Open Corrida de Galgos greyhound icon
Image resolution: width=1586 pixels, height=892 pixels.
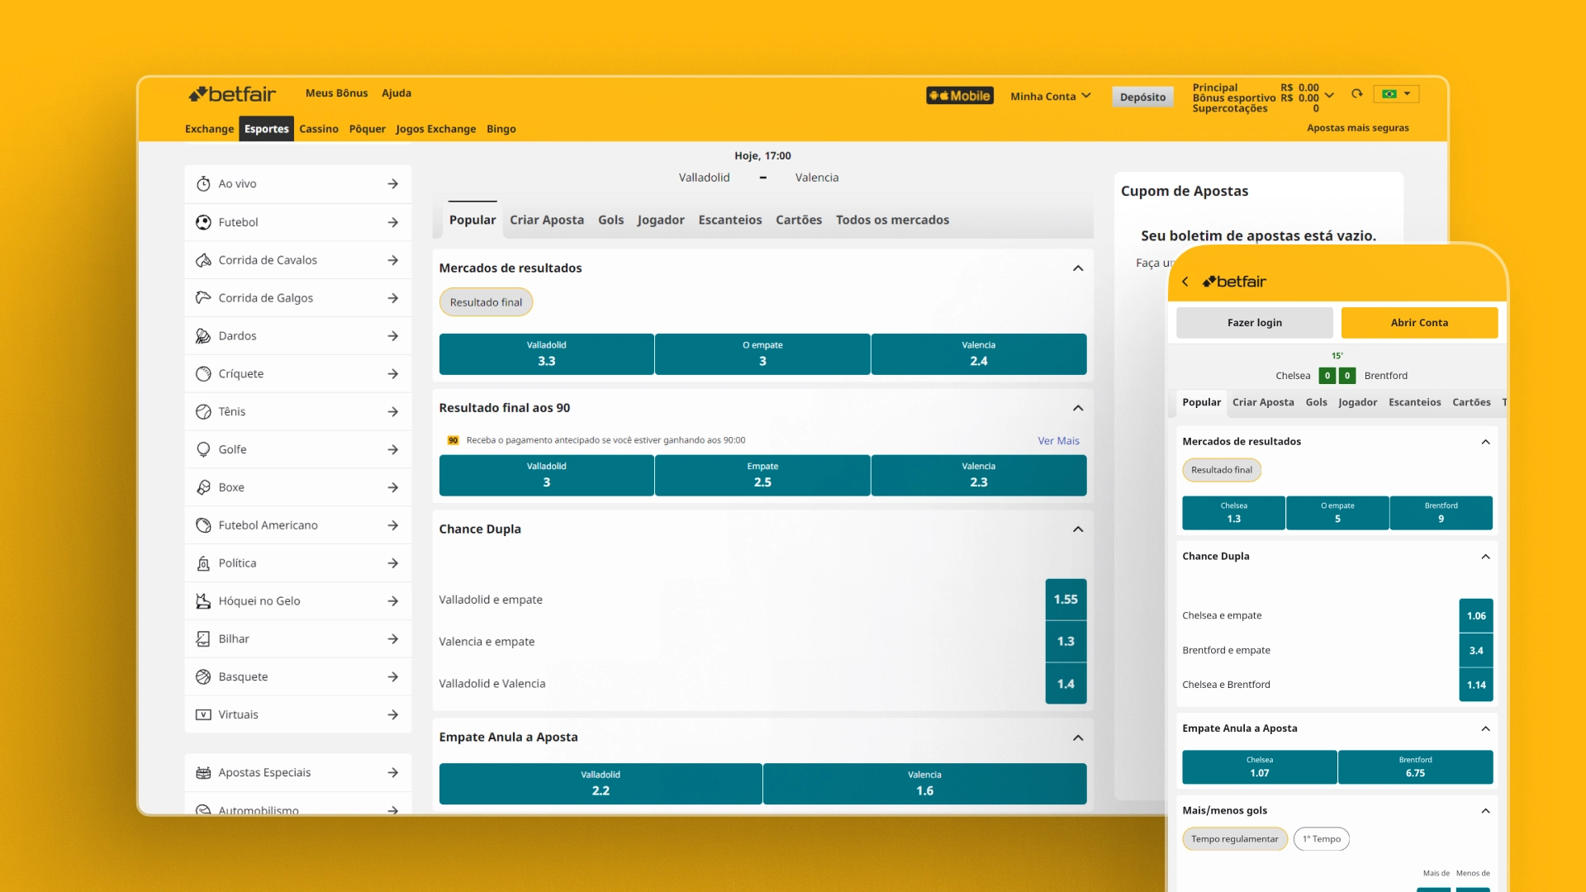click(x=203, y=298)
